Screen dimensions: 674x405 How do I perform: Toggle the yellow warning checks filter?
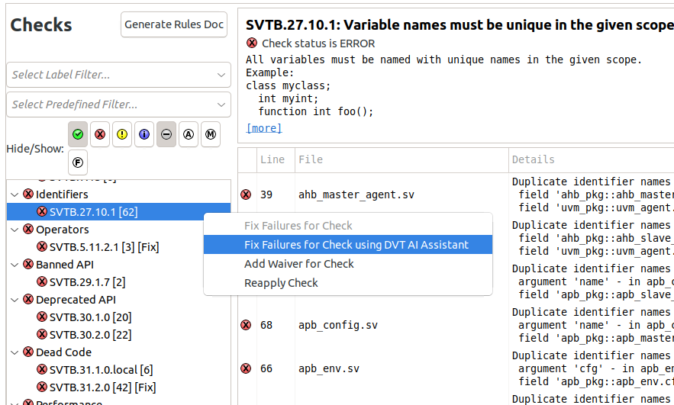pos(122,134)
